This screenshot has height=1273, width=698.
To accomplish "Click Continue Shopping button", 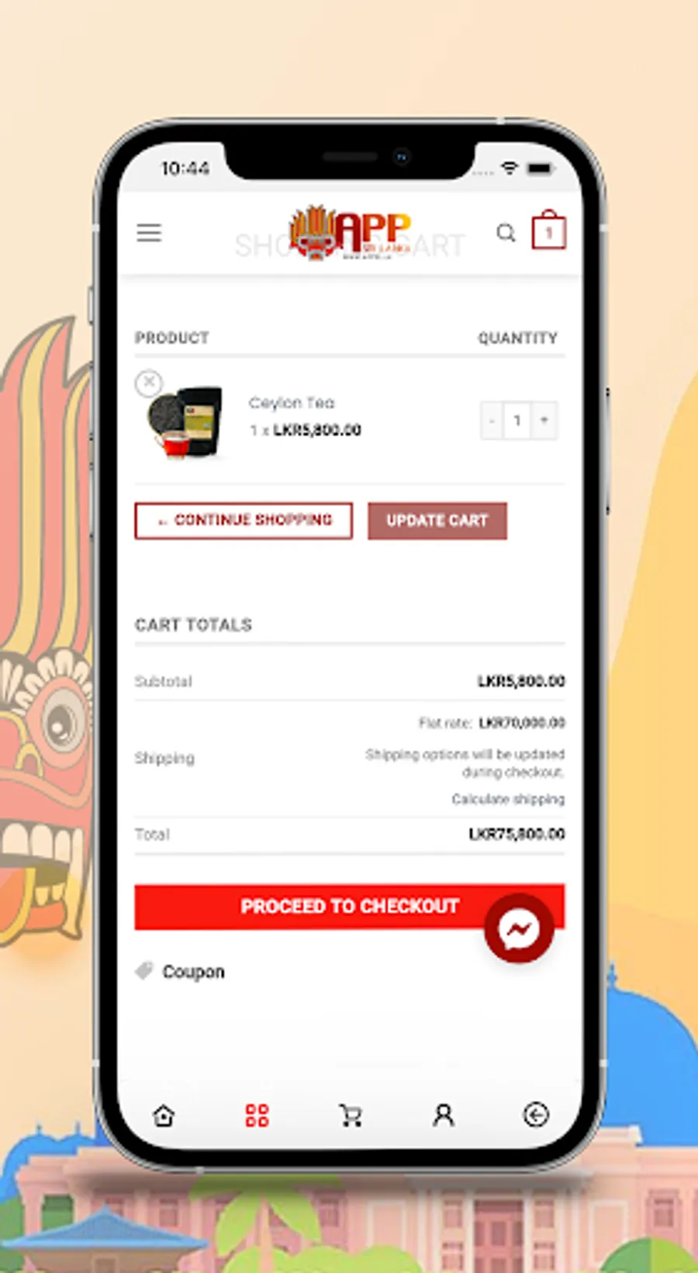I will [244, 520].
